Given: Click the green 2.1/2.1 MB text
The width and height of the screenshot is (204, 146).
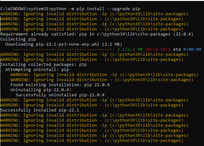Looking at the screenshot, I should point(130,49).
